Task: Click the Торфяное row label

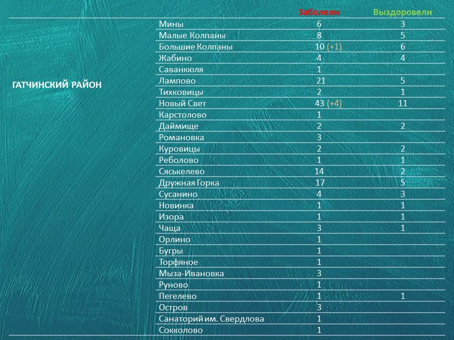Action: click(x=178, y=262)
